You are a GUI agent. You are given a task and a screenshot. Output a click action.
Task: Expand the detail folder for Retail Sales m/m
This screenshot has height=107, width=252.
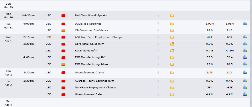pos(172,50)
